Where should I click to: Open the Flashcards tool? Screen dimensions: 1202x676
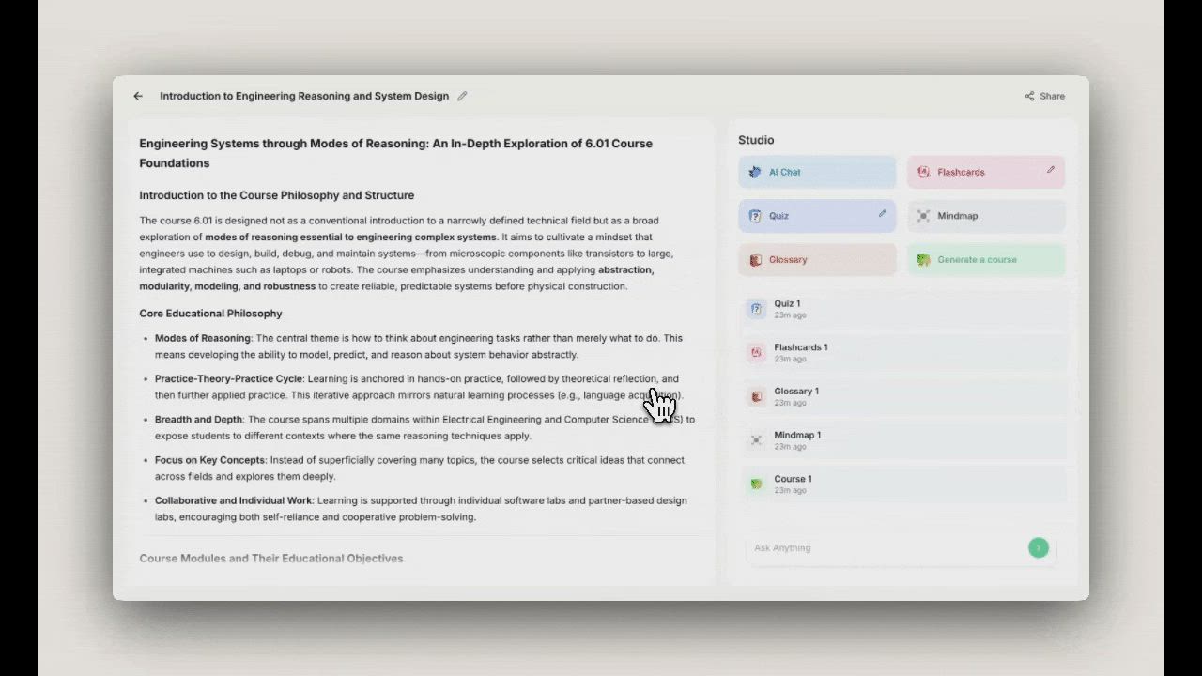coord(986,172)
